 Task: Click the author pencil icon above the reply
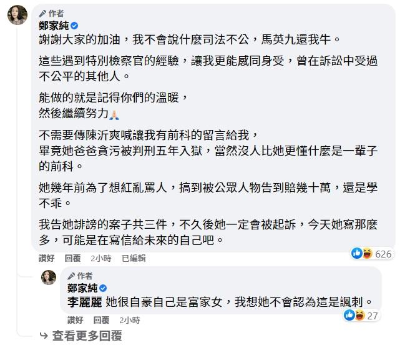tap(71, 275)
